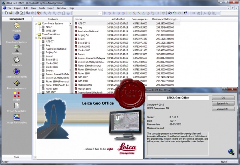Image resolution: width=240 pixels, height=165 pixels.
Task: Click the Pan hand tool icon
Action: point(59,13)
